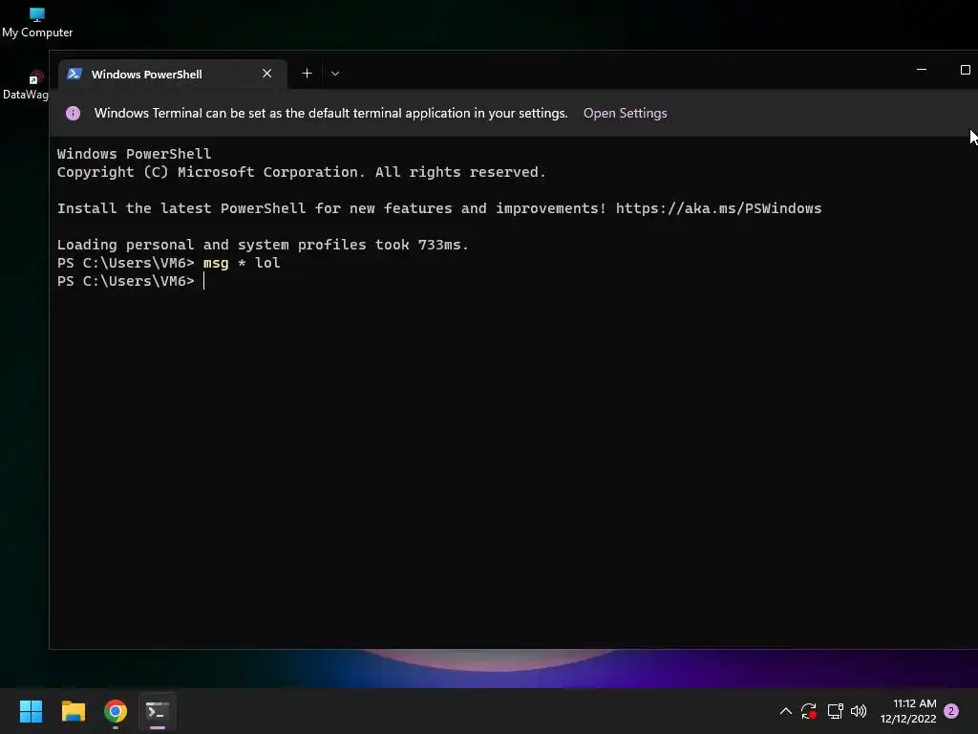The width and height of the screenshot is (978, 734).
Task: Click the Terminal icon in the taskbar
Action: click(158, 711)
